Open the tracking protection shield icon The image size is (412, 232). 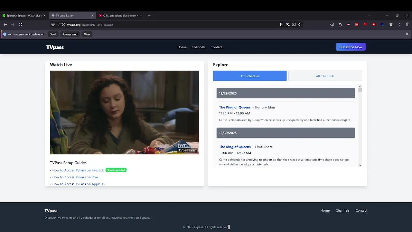coord(53,24)
